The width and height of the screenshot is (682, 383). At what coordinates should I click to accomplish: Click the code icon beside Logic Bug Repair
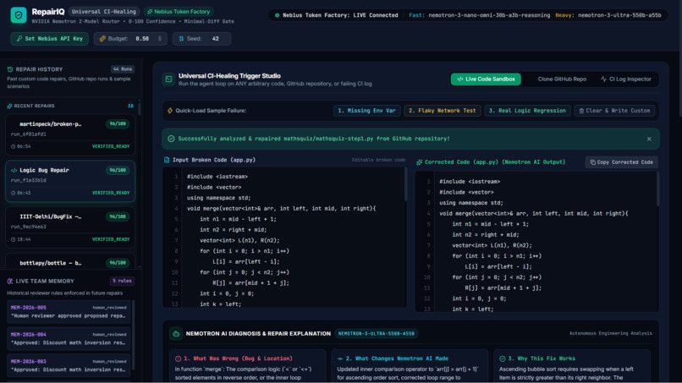pyautogui.click(x=14, y=171)
